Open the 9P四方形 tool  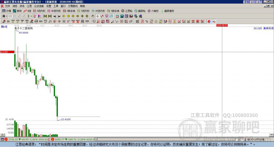click(54, 11)
